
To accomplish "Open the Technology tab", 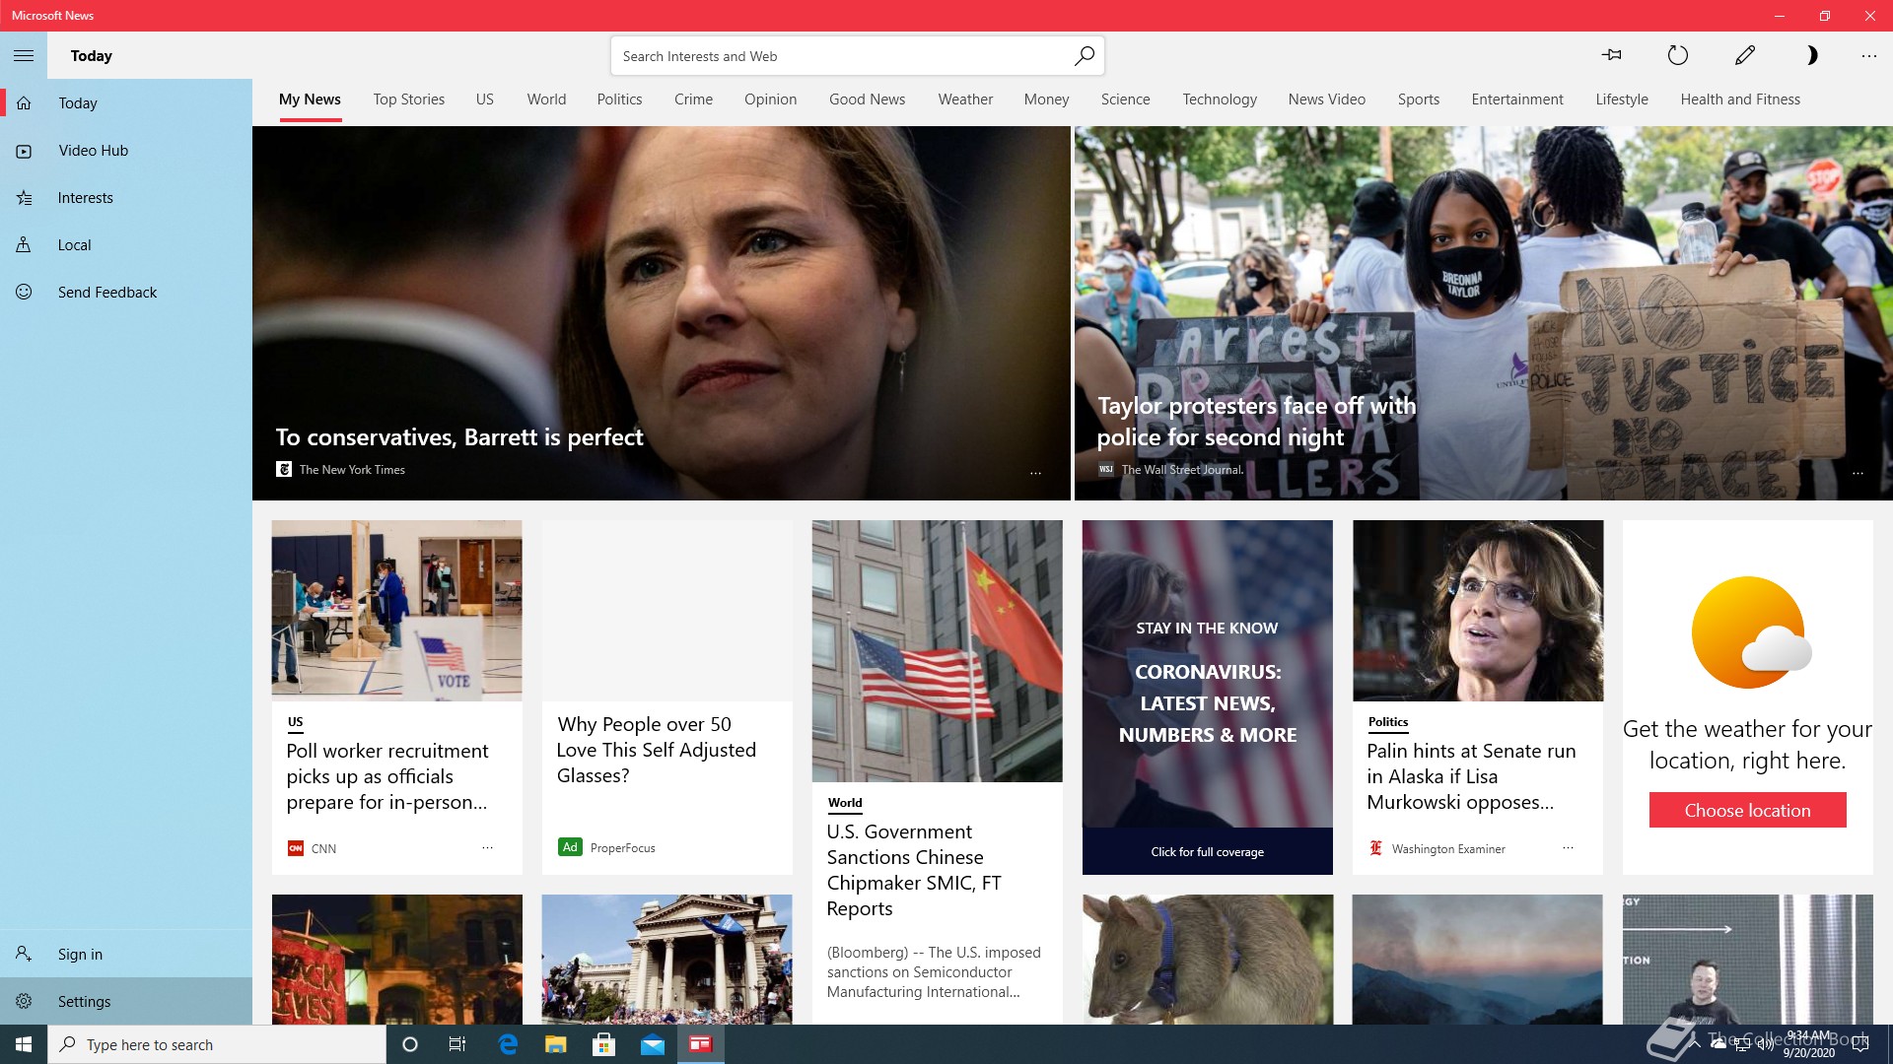I will tap(1220, 100).
